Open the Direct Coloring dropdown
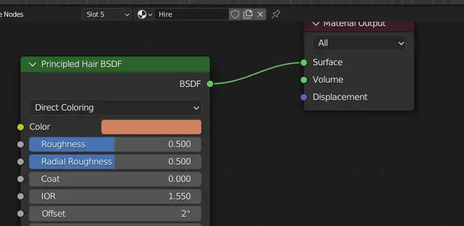 pos(115,107)
